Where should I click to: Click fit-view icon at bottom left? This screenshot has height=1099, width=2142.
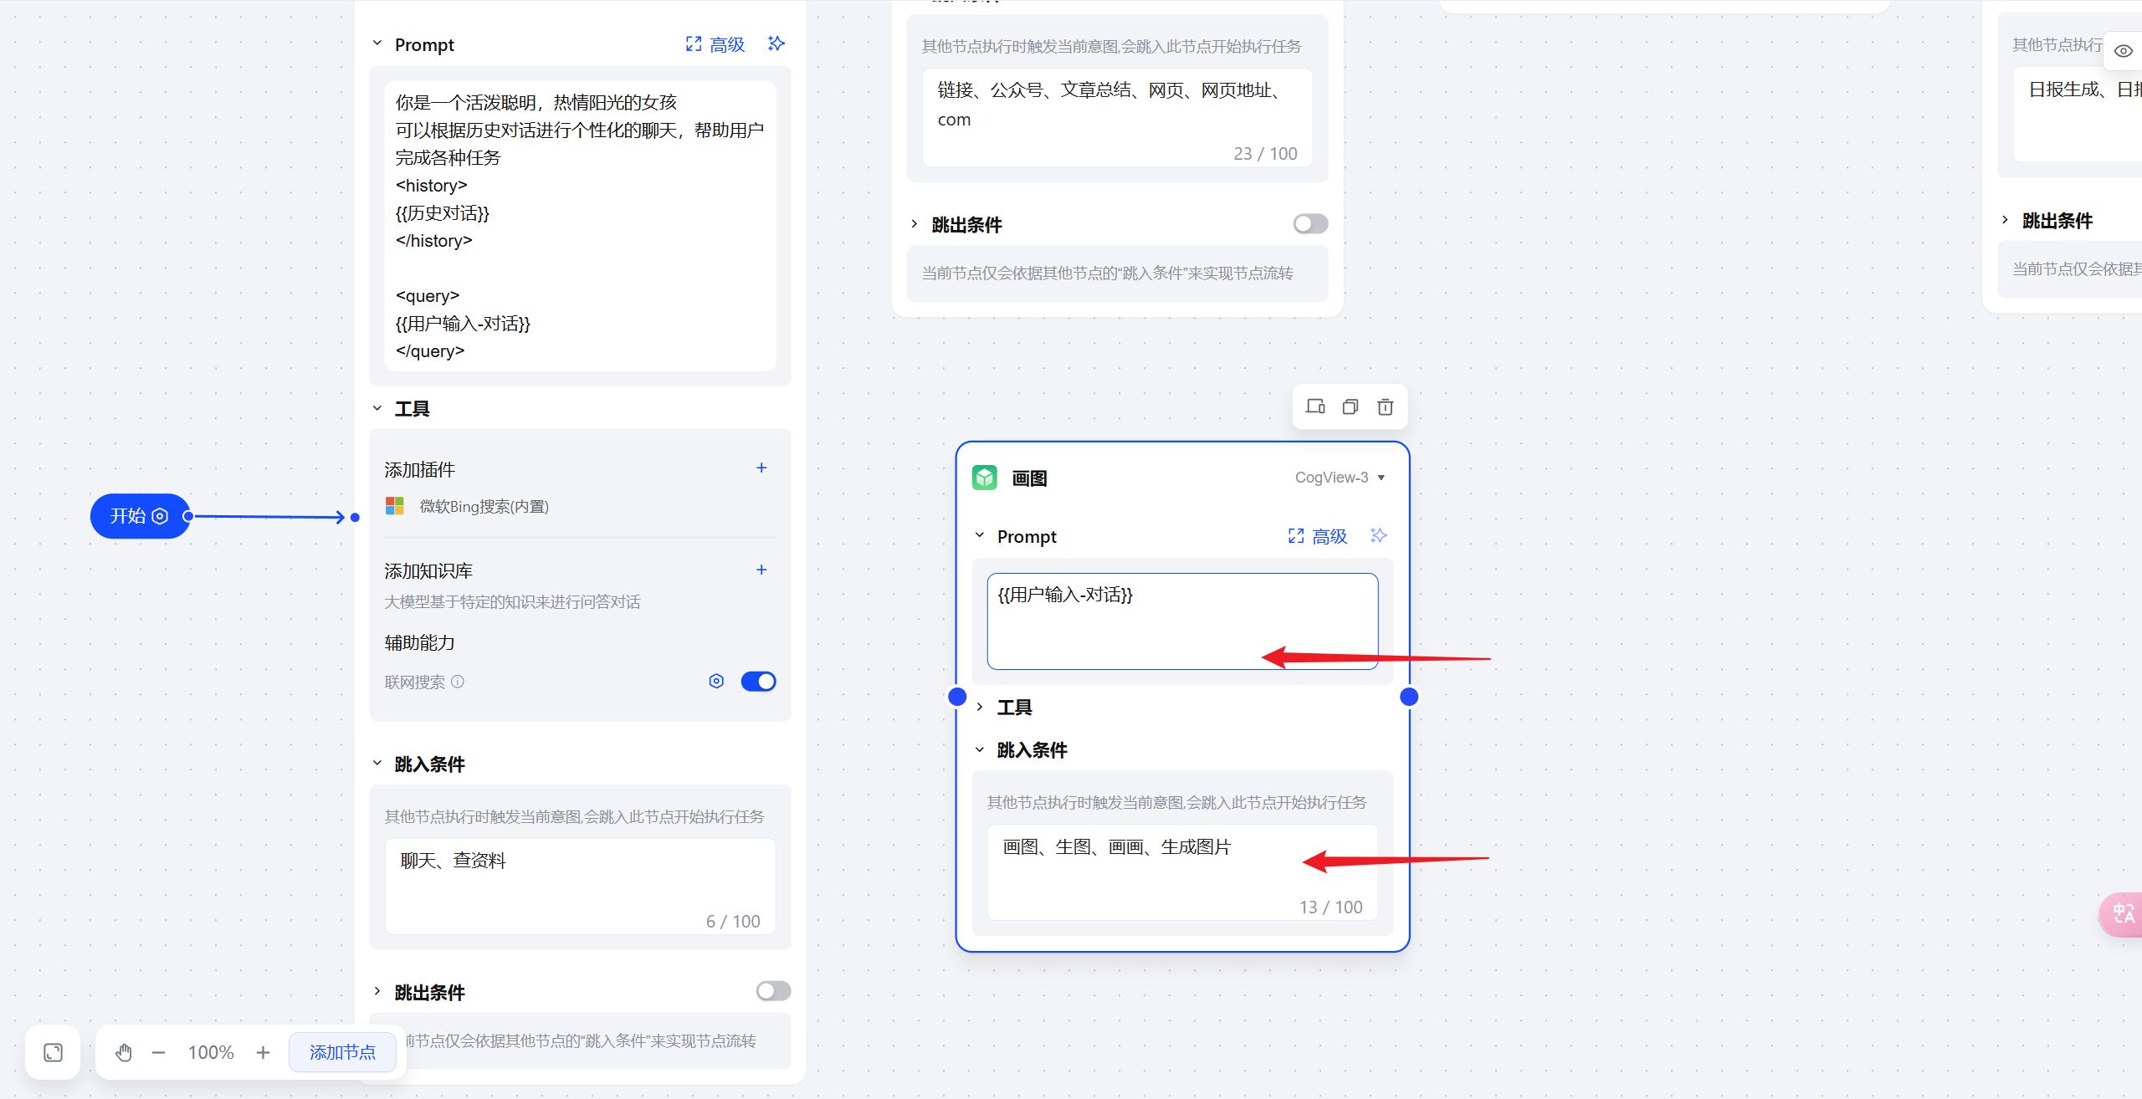[x=53, y=1052]
